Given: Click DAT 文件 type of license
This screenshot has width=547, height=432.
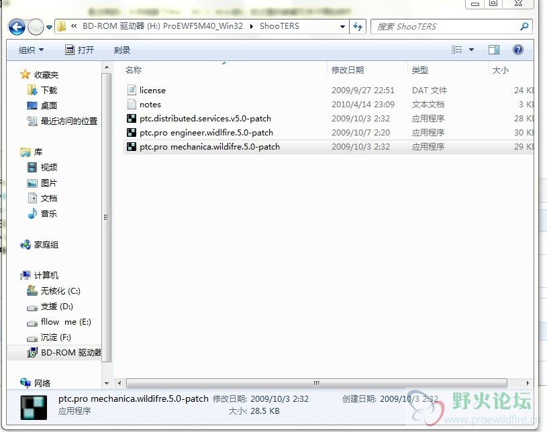Looking at the screenshot, I should pyautogui.click(x=430, y=91).
